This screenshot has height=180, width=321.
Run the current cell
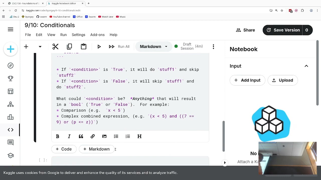[x=99, y=46]
